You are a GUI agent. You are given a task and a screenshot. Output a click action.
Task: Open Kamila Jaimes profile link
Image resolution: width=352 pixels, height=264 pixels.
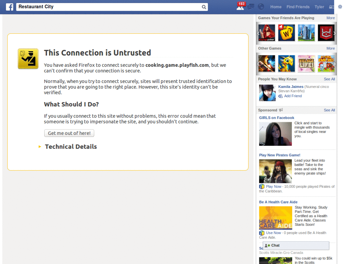click(x=291, y=87)
